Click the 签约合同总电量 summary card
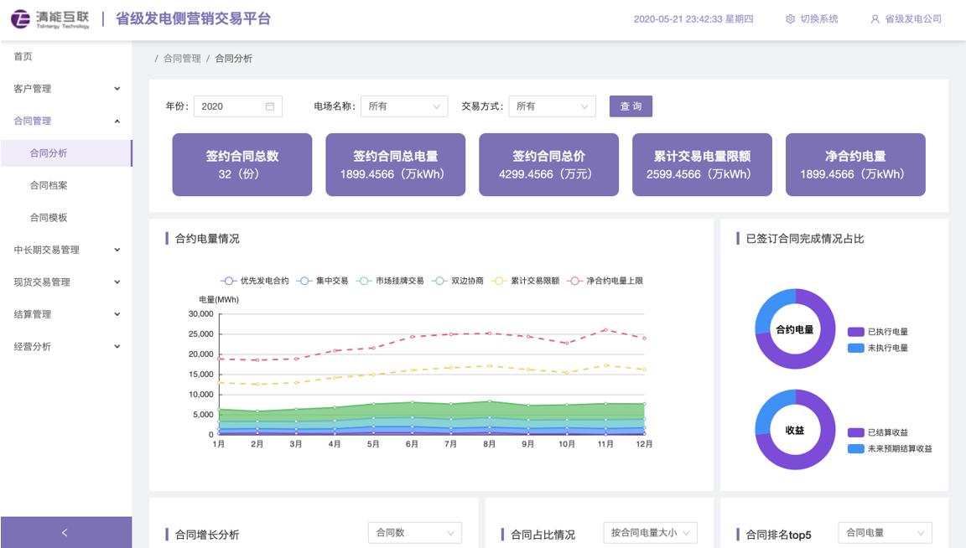The image size is (966, 548). pyautogui.click(x=395, y=165)
